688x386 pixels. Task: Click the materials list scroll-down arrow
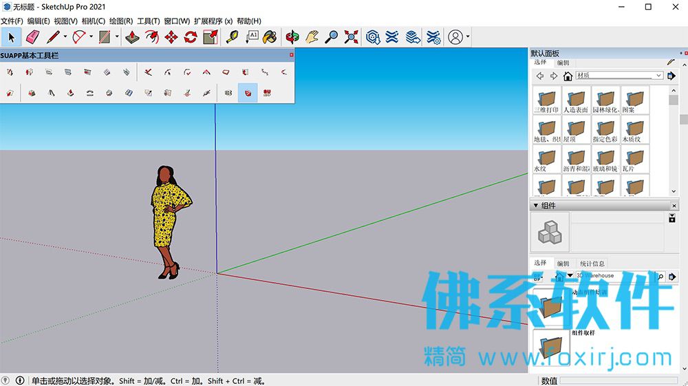(674, 191)
